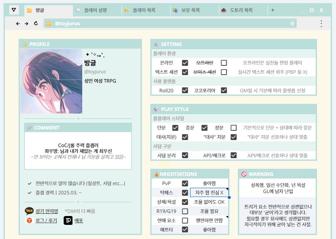Open the three-dot more menu
Viewport: 336px width, 239px height.
[321, 23]
